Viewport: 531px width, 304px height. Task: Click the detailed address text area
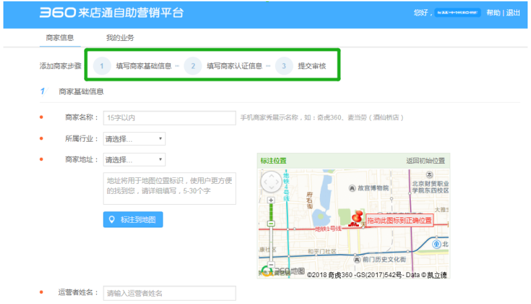[x=169, y=189]
